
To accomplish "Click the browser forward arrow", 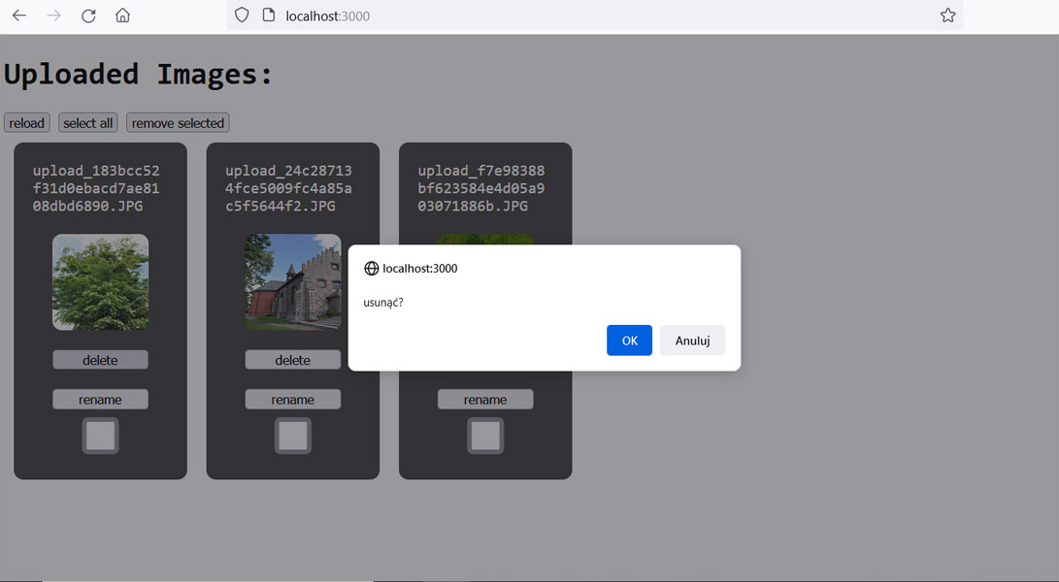I will click(x=54, y=16).
